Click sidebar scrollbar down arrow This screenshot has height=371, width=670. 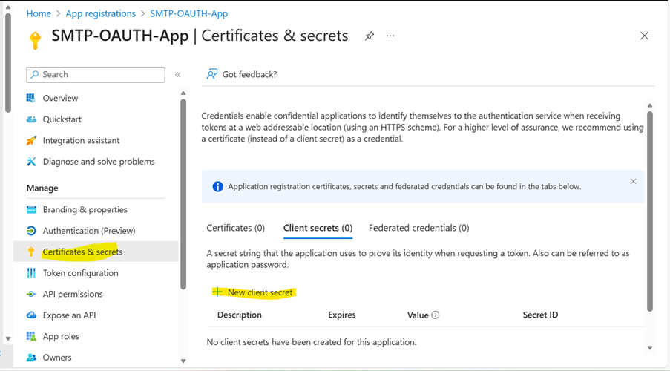[183, 361]
